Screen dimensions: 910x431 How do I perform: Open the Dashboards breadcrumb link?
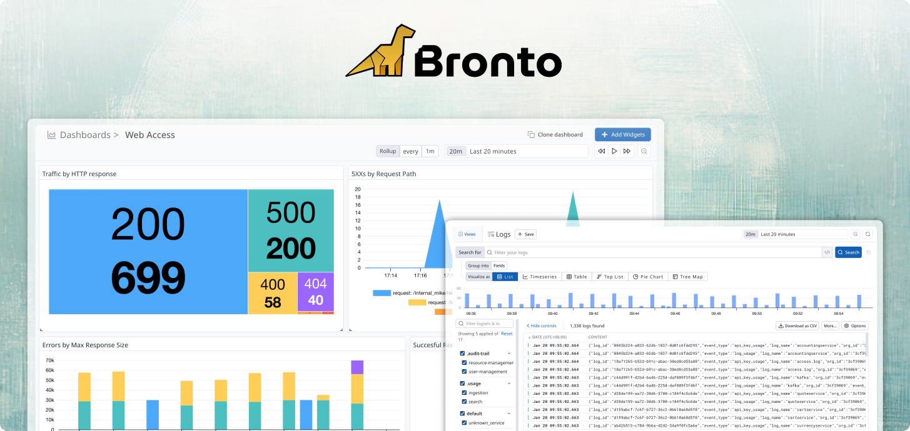tap(84, 135)
